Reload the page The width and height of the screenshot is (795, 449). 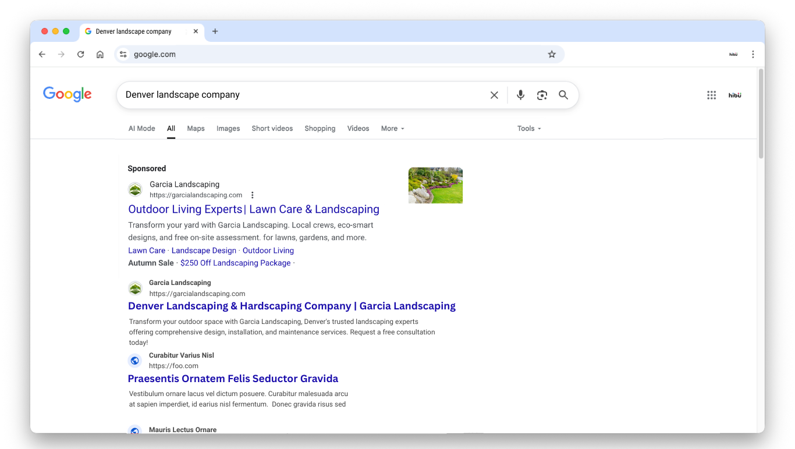click(81, 54)
